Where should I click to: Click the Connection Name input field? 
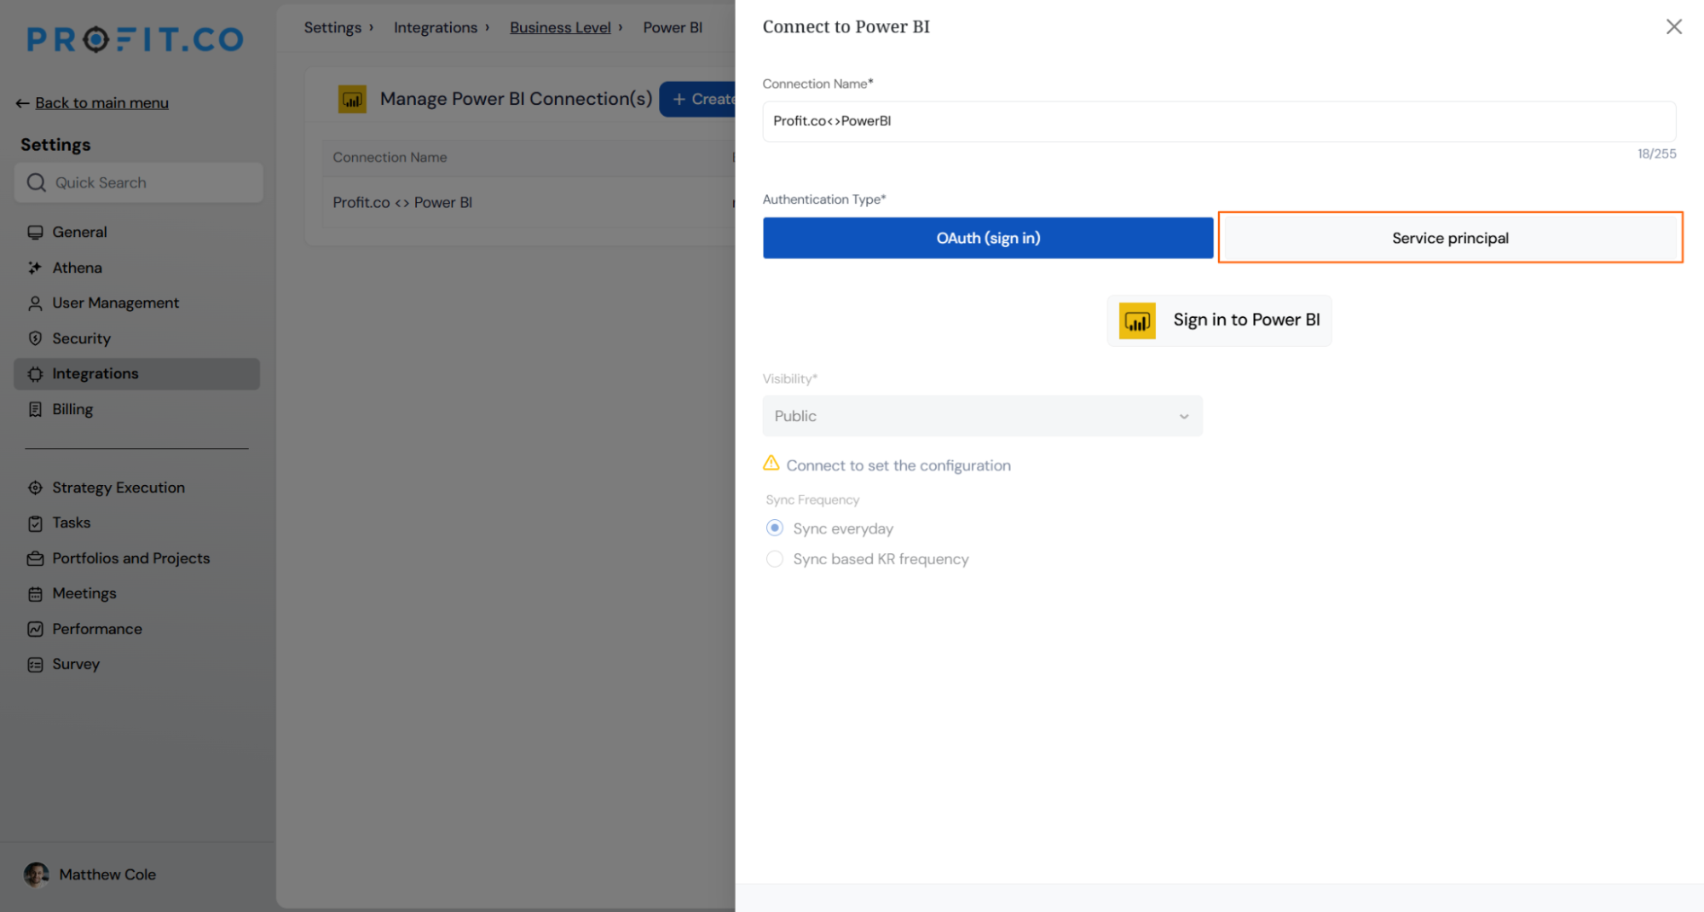(x=1219, y=121)
